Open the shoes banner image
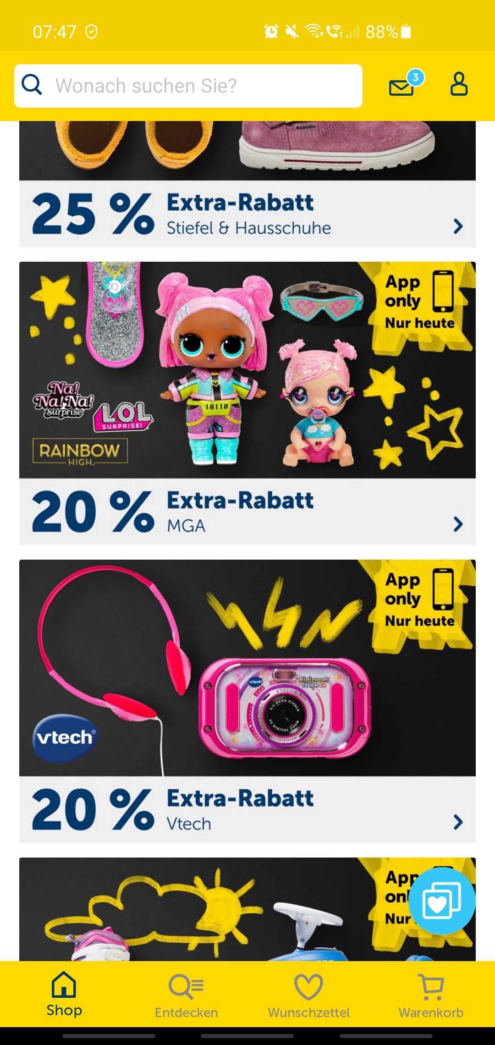Screen dimensions: 495x1045 point(247,151)
